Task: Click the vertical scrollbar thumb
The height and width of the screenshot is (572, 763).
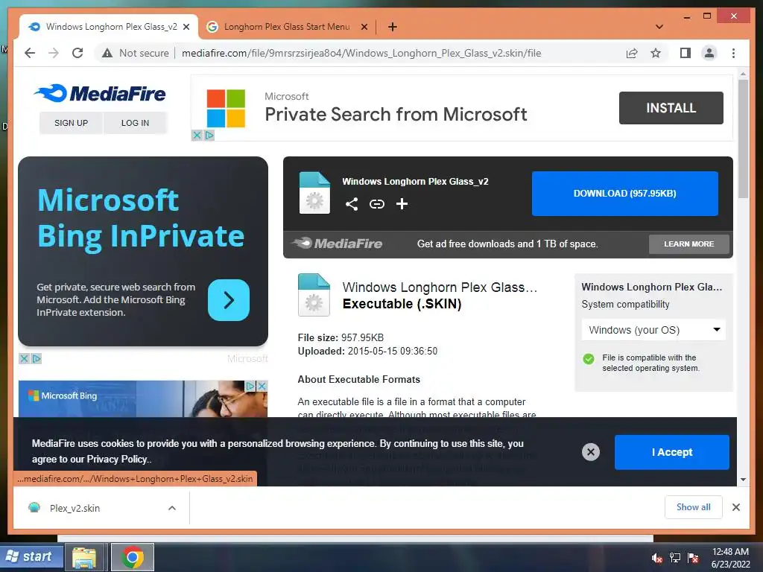Action: point(743,139)
